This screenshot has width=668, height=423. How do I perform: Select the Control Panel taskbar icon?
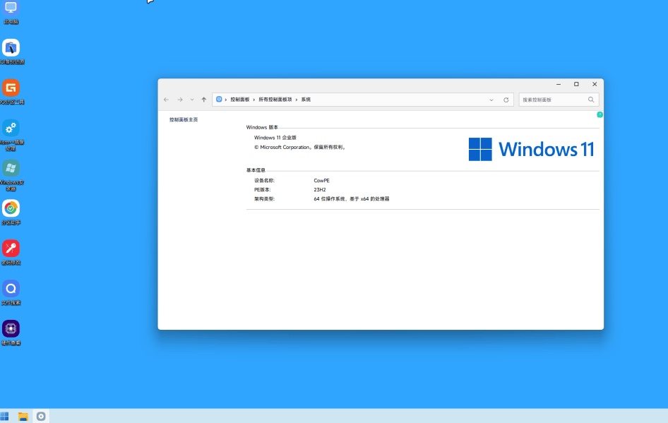41,416
